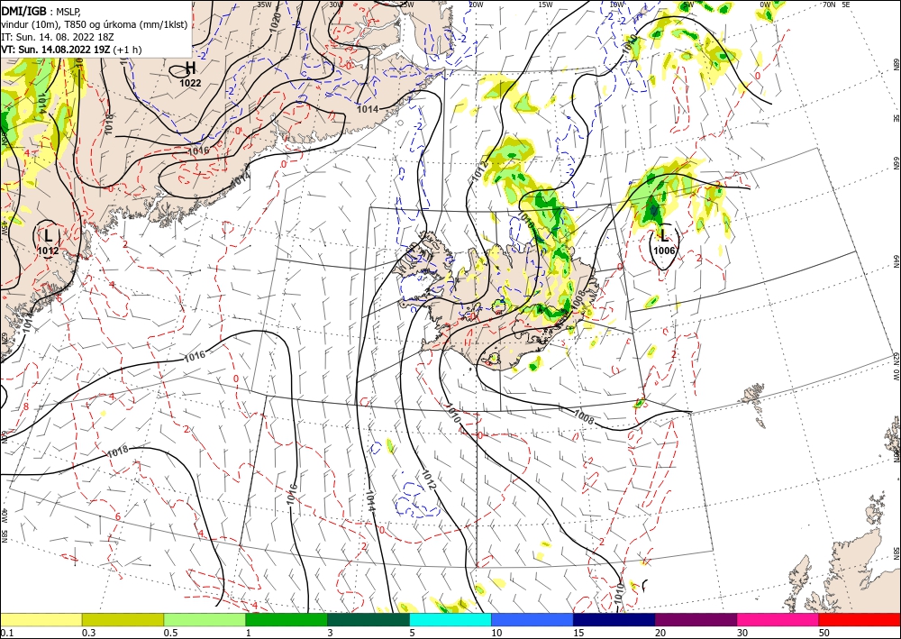Click the legend scale value 3

pos(330,633)
